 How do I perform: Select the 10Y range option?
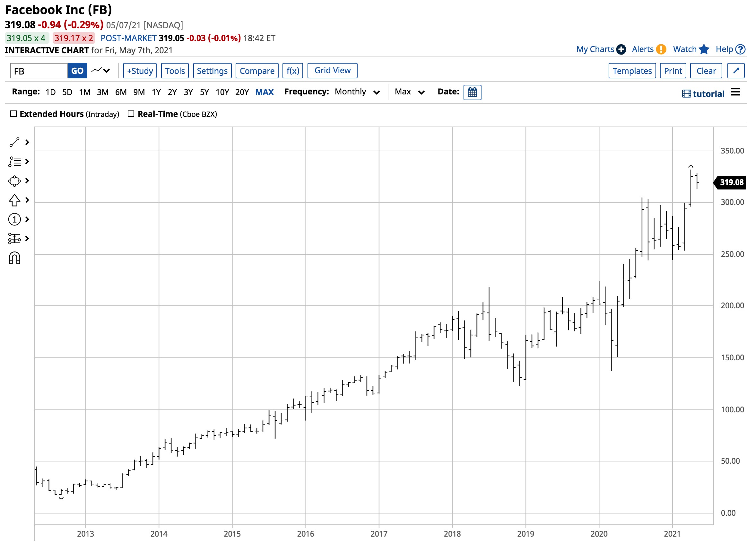tap(223, 92)
